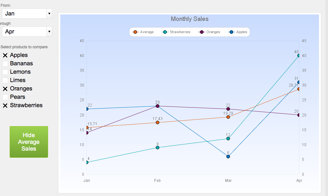Tick the Limes checkbox
The image size is (328, 196).
[x=5, y=80]
